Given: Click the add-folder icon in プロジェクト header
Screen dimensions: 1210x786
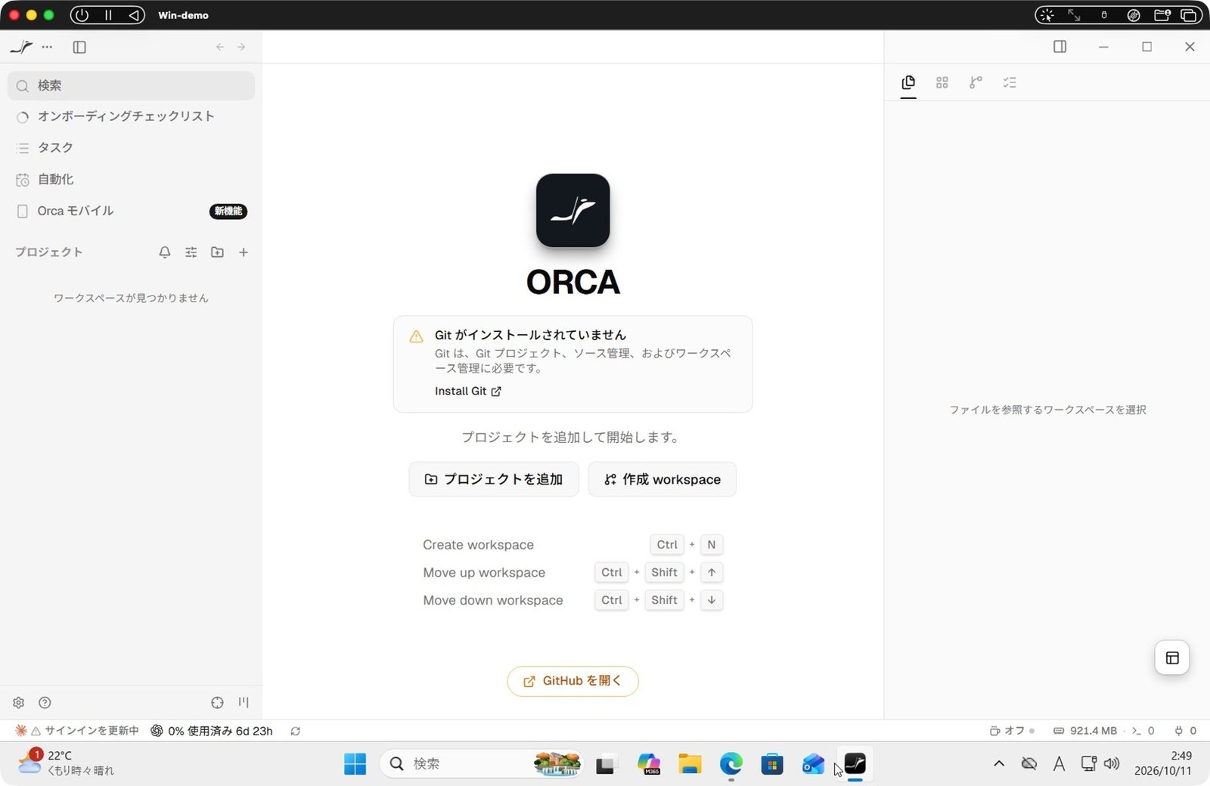Looking at the screenshot, I should click(x=217, y=252).
